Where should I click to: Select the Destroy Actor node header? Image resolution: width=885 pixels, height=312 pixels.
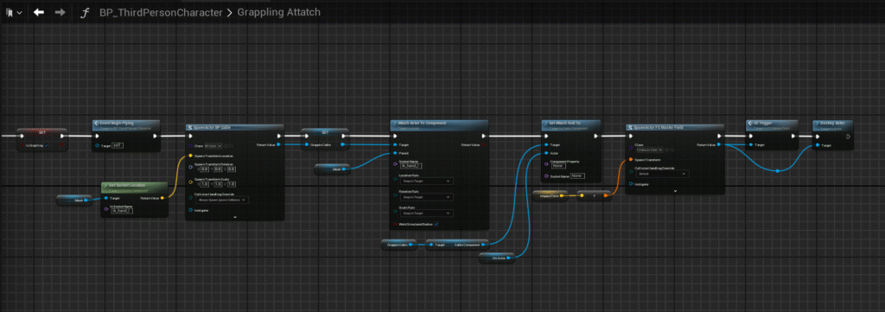coord(832,124)
